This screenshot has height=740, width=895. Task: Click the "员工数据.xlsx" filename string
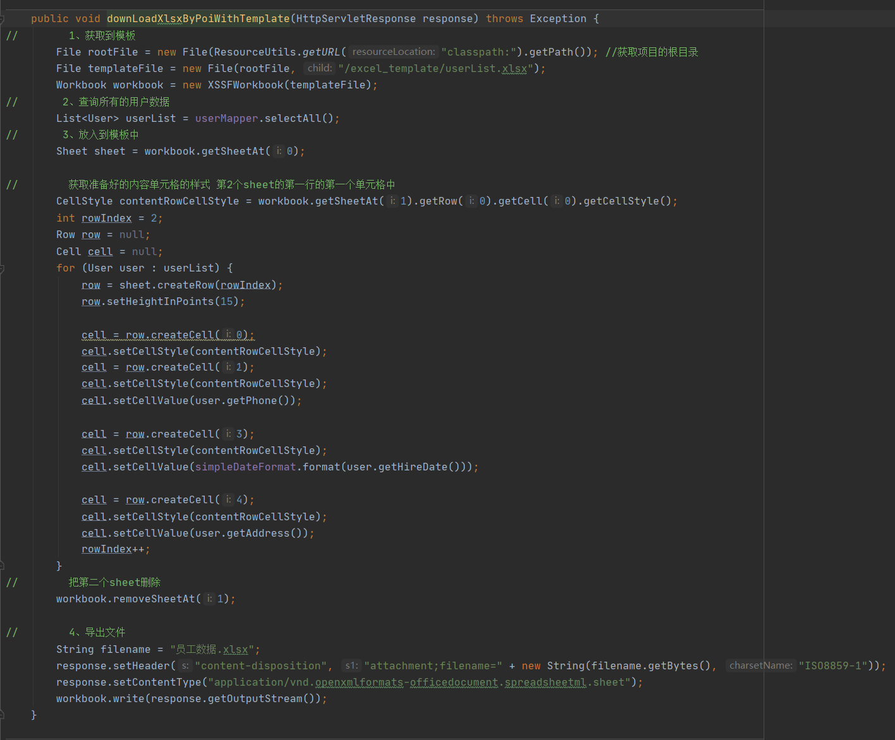click(212, 649)
